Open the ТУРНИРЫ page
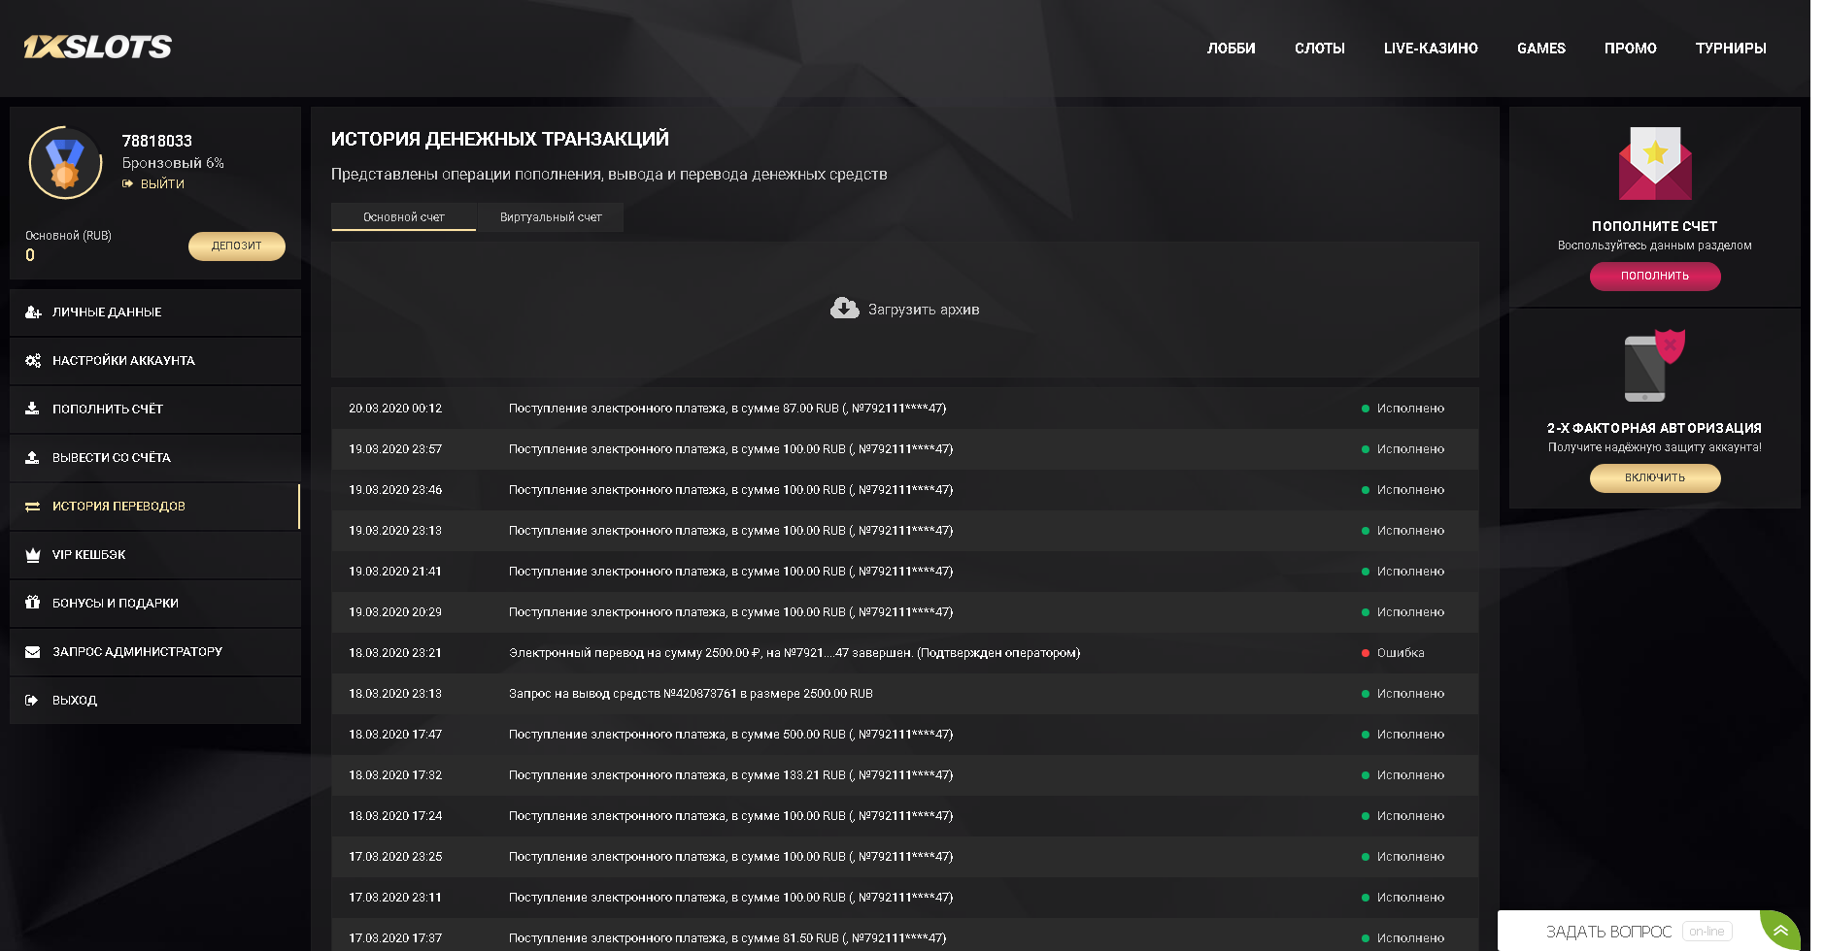1825x951 pixels. pyautogui.click(x=1731, y=48)
